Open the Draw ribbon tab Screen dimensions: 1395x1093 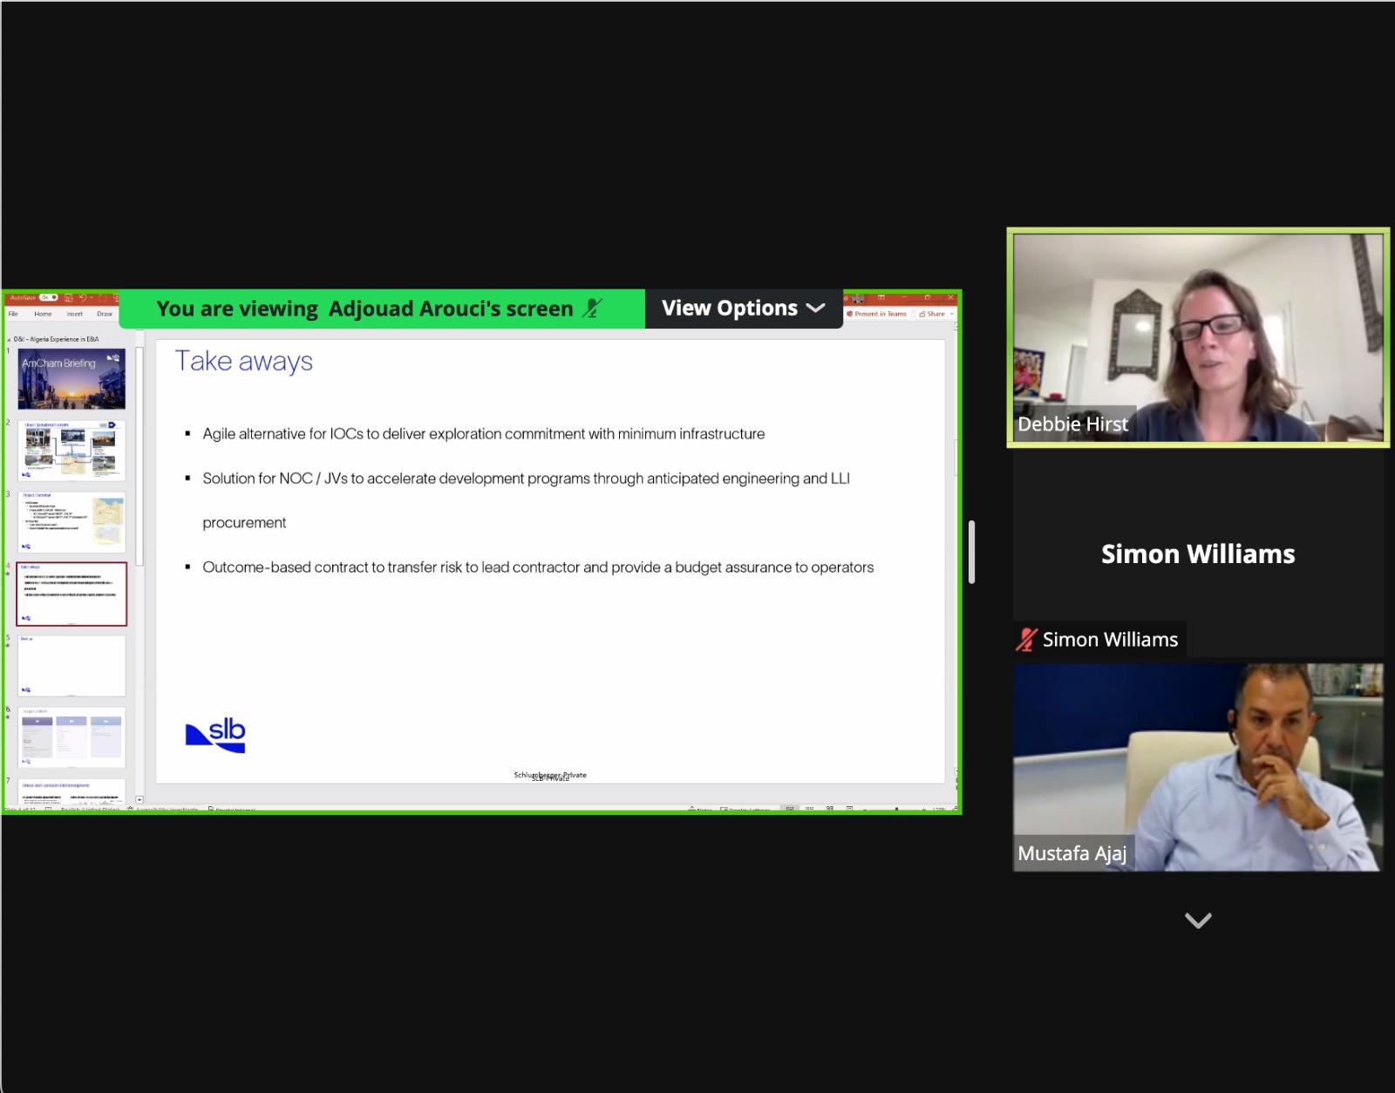click(x=105, y=314)
